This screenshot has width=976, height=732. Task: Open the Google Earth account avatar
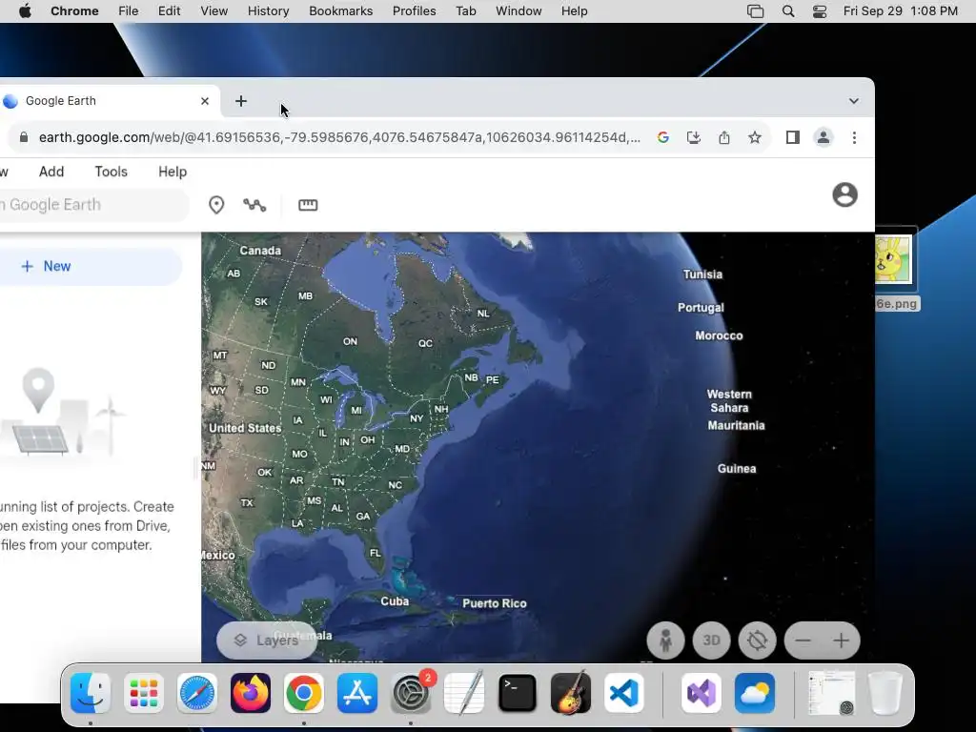point(844,194)
